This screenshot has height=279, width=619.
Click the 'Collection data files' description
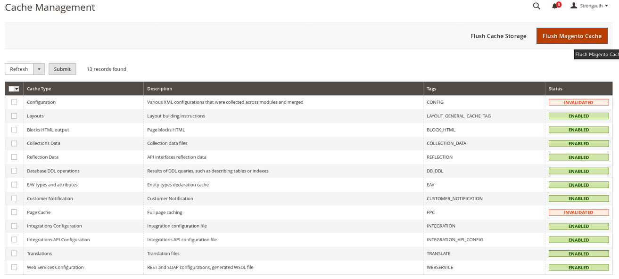click(x=167, y=143)
